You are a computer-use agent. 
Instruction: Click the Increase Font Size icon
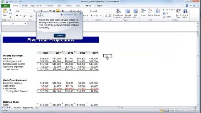pos(42,11)
